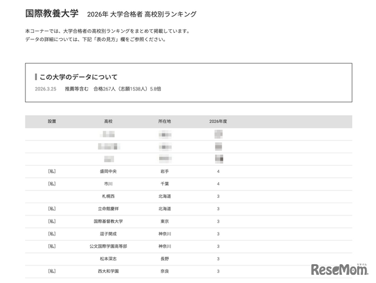This screenshot has height=283, width=376.
Task: Click the [私] label beside 盛岡中央
Action: click(x=52, y=171)
